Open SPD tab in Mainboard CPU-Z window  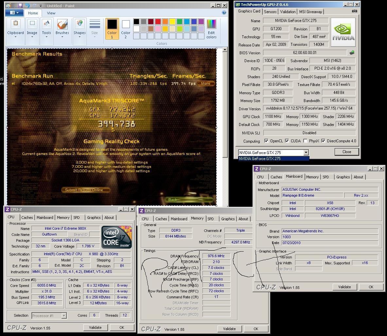tap(326, 177)
